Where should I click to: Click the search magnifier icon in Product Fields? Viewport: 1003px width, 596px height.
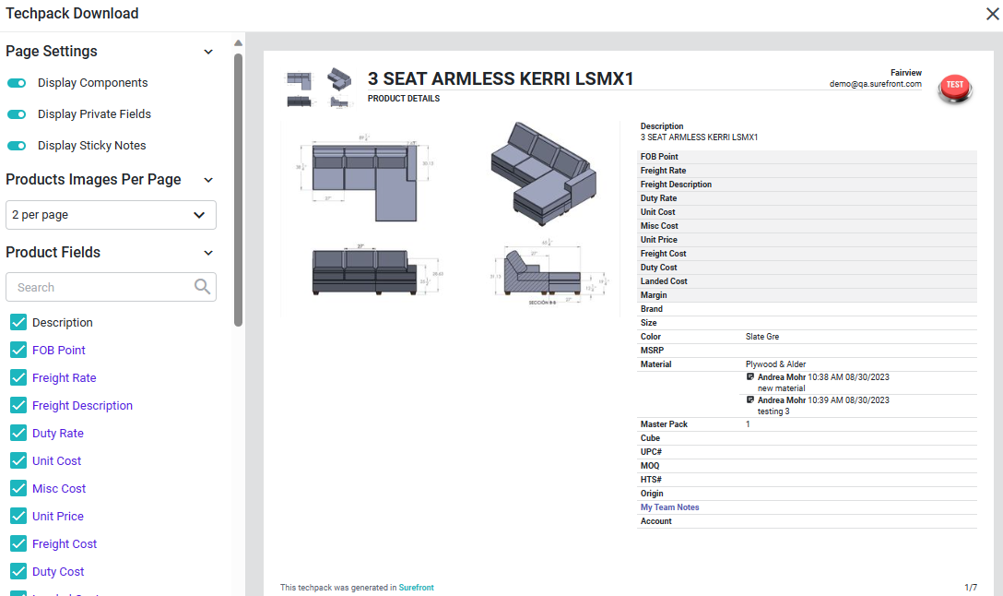(x=203, y=287)
